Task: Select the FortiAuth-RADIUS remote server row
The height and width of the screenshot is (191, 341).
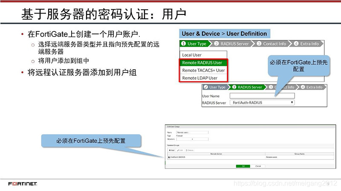Action: pos(251,157)
